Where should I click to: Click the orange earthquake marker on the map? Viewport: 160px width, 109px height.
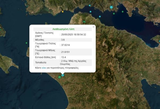tap(63, 12)
